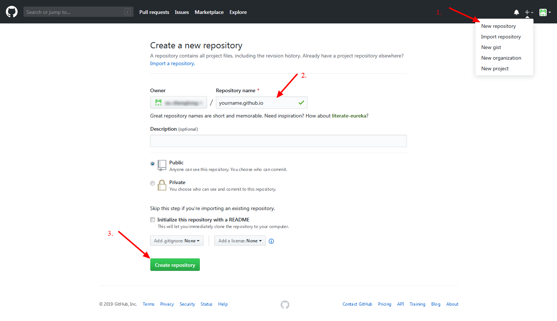Use the literate-eureka name suggestion
Screen dimensions: 557x321
click(349, 116)
